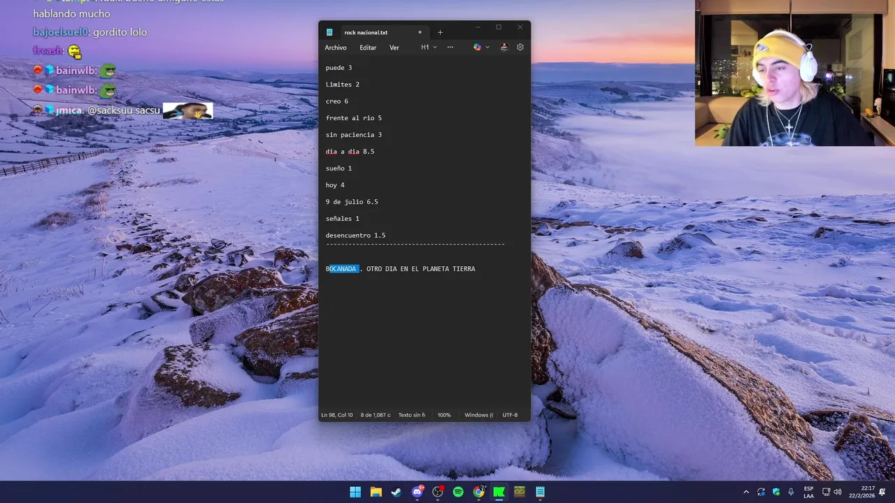Open the Editar menu in Notepad
The width and height of the screenshot is (895, 503).
pyautogui.click(x=368, y=48)
